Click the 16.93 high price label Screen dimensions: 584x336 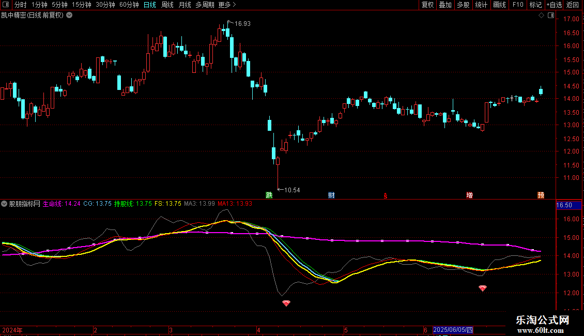coord(242,23)
